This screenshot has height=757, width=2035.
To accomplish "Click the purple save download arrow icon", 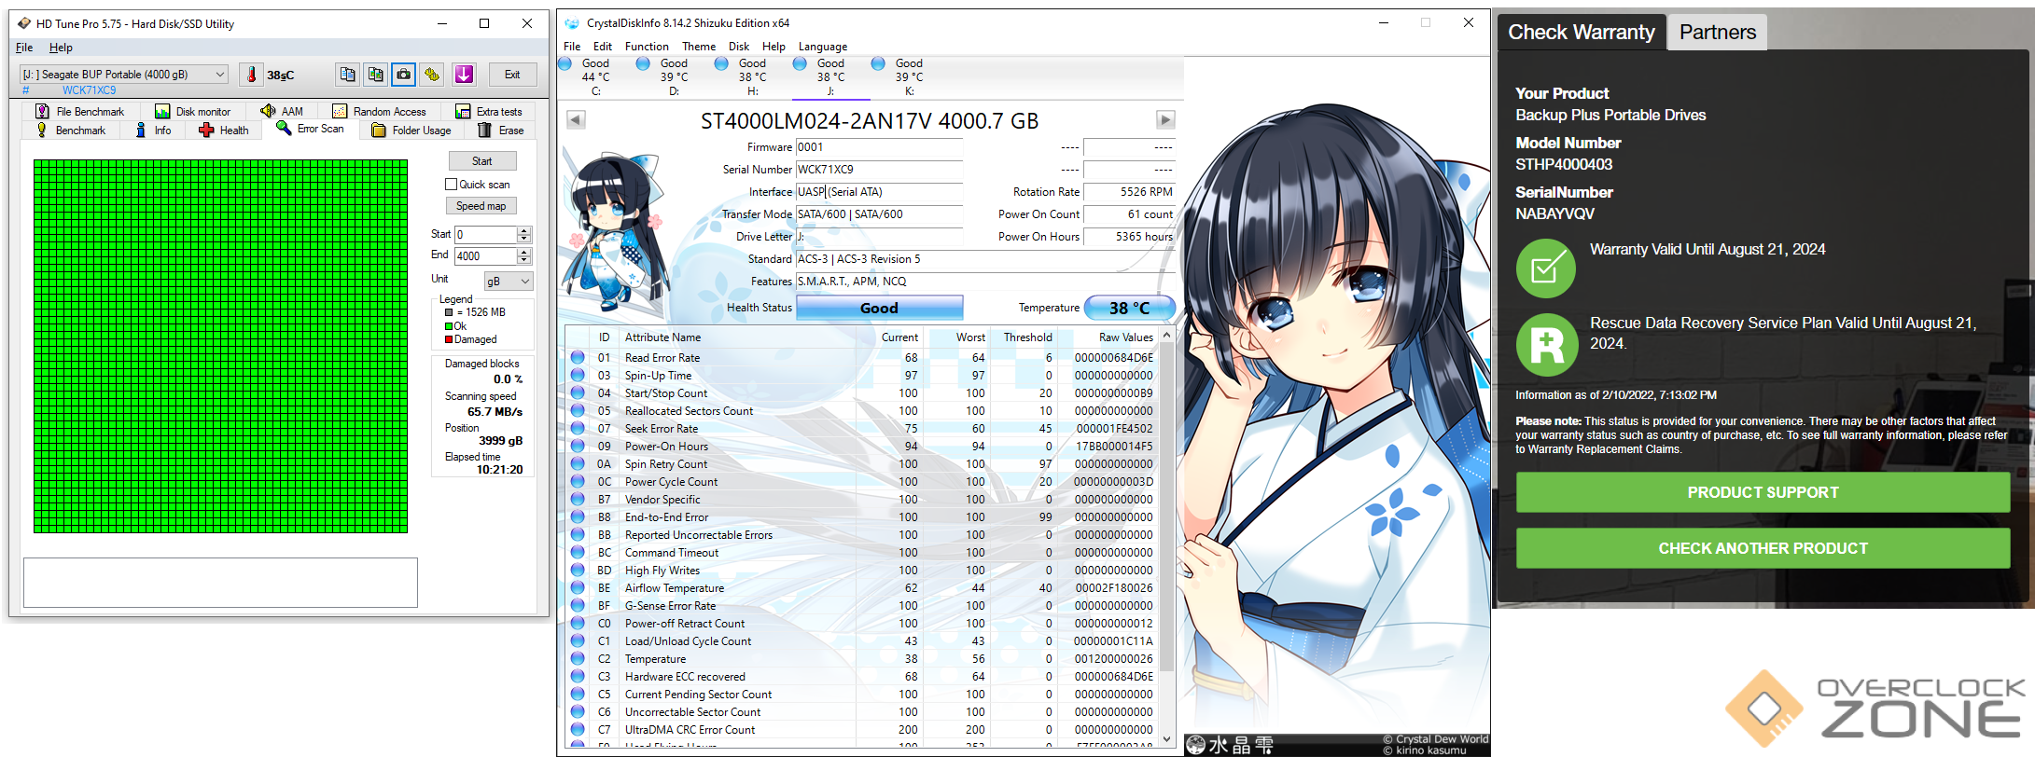I will click(464, 75).
